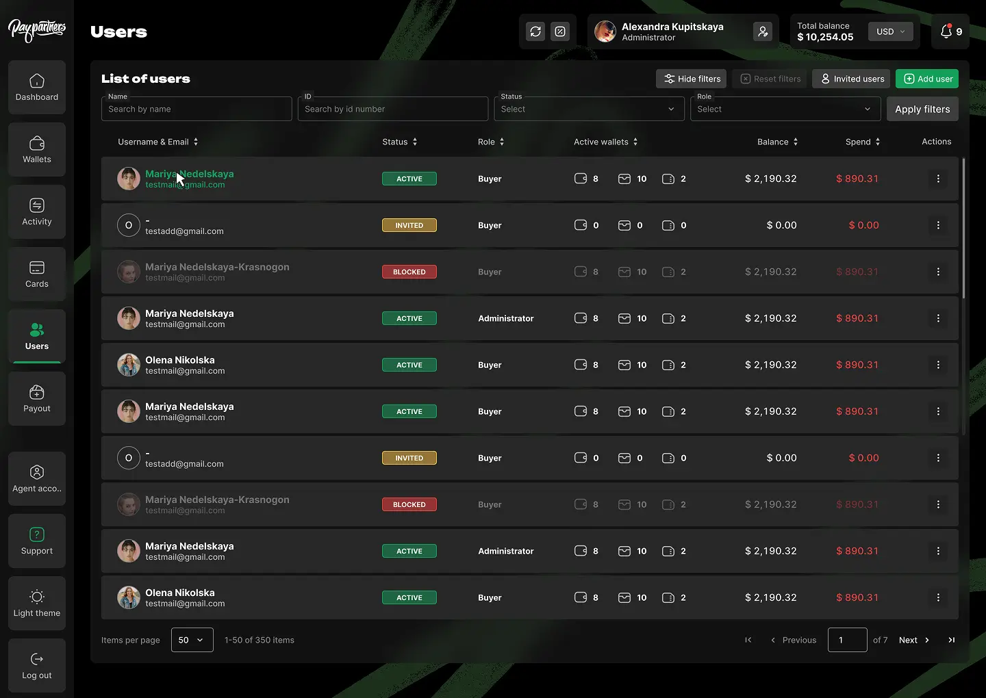Screen dimensions: 986x698
Task: Click the highlighted Mariya Nedelskaya name link
Action: [190, 174]
